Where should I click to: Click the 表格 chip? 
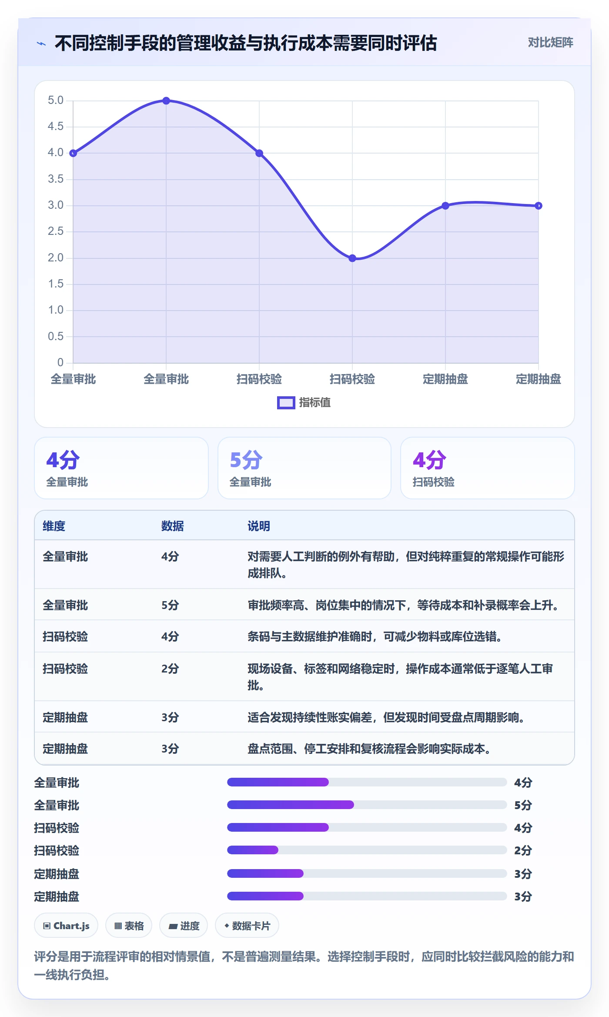click(x=129, y=926)
